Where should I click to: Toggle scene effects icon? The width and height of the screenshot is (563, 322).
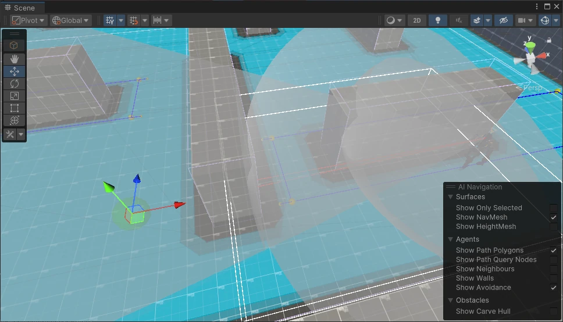point(477,20)
